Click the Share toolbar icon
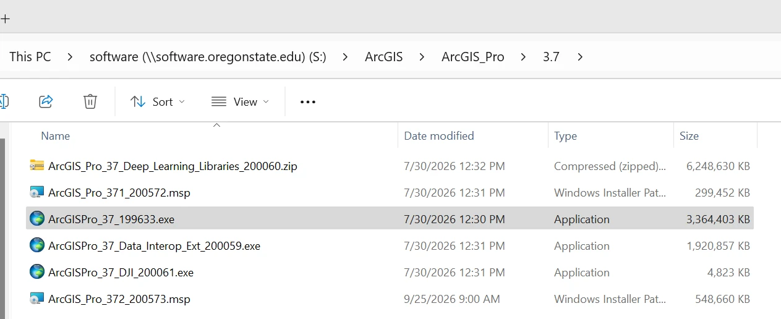This screenshot has height=319, width=781. coord(46,101)
